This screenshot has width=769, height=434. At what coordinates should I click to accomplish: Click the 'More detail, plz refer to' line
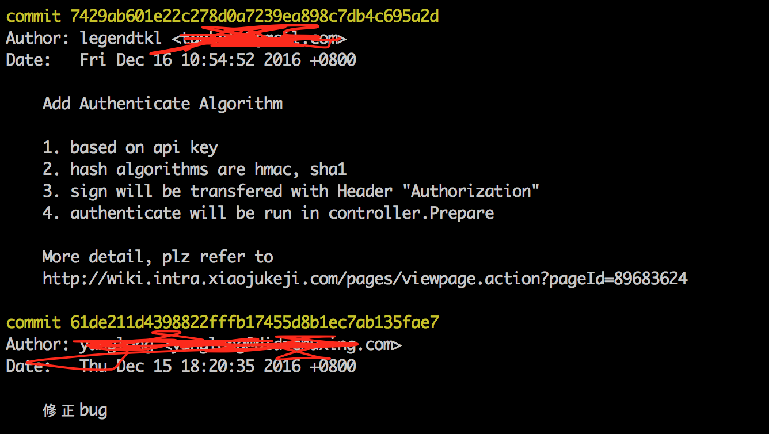point(158,257)
